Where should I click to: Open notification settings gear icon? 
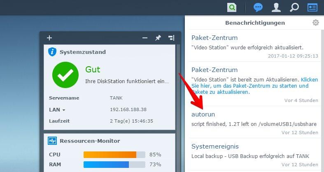pos(316,23)
